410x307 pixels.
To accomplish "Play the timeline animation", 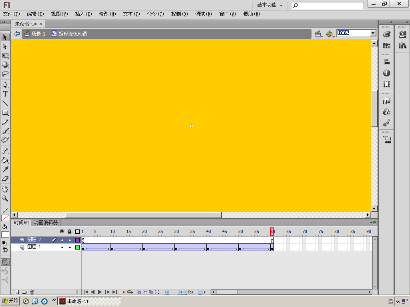I will (x=100, y=292).
